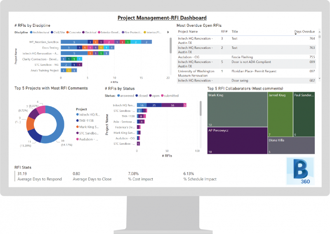Viewport: 330px width, 234px height.
Task: Click Ana's Training Project bar label
Action: [45, 70]
